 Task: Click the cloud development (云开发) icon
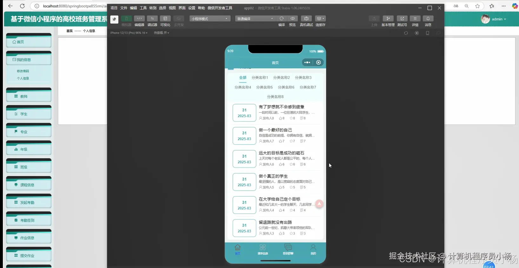pyautogui.click(x=179, y=18)
